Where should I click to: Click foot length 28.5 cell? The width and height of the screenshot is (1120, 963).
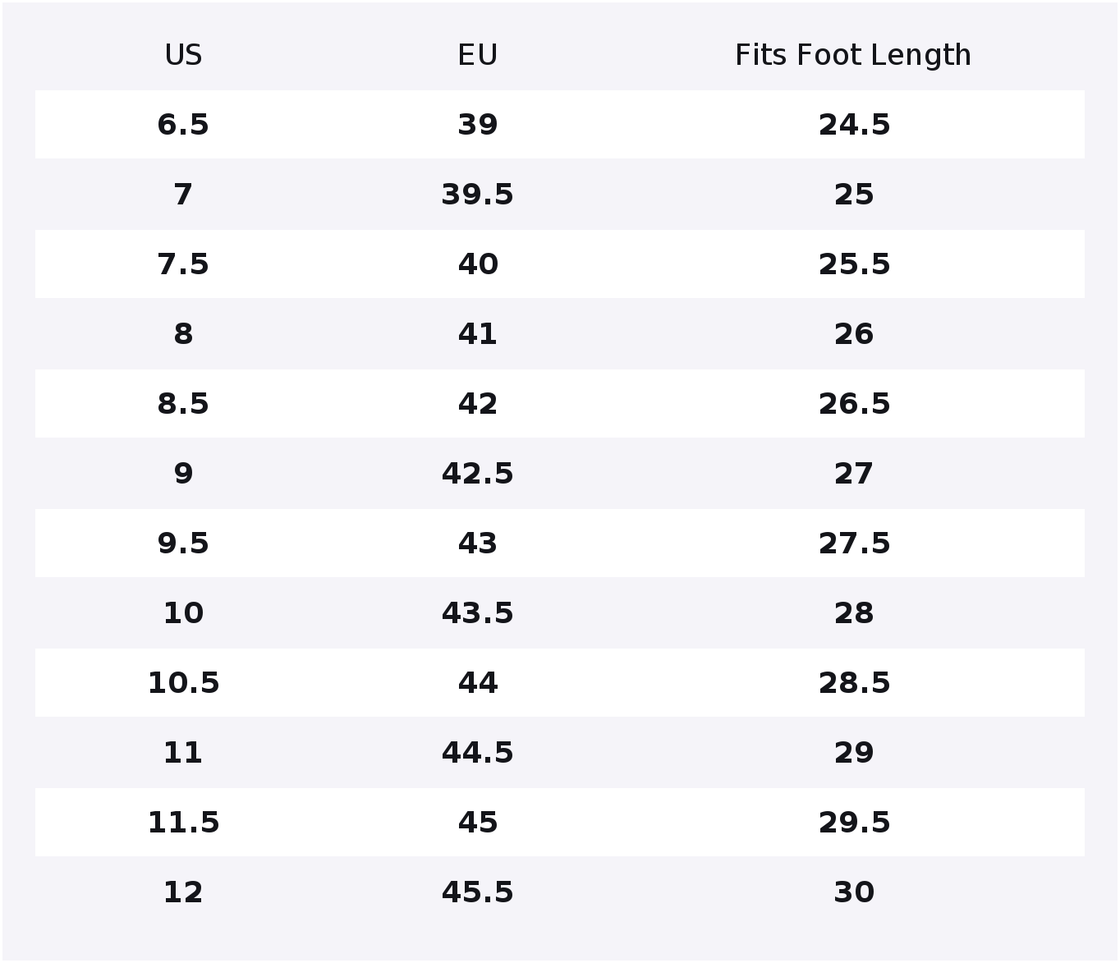[854, 683]
